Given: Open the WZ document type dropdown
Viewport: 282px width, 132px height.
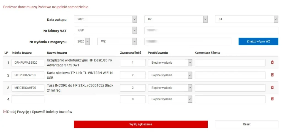Looking at the screenshot, I should tap(117, 41).
